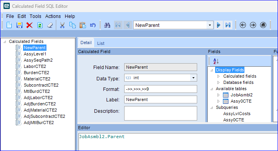Select AdjLaborCTE2 in the tree
Viewport: 278px width, 151px height.
click(x=38, y=98)
